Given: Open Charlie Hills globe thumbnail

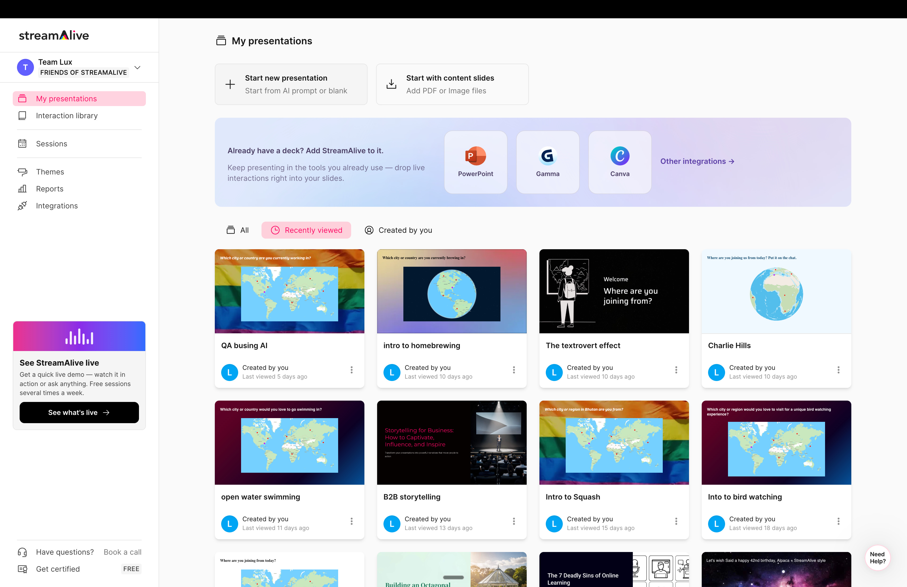Looking at the screenshot, I should (x=777, y=291).
